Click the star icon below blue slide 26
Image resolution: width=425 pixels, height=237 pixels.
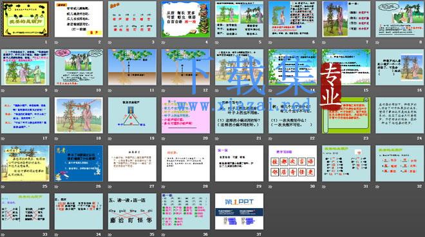click(x=57, y=187)
